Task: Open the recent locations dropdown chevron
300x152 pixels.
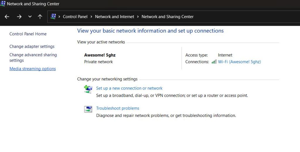Action: click(x=30, y=17)
